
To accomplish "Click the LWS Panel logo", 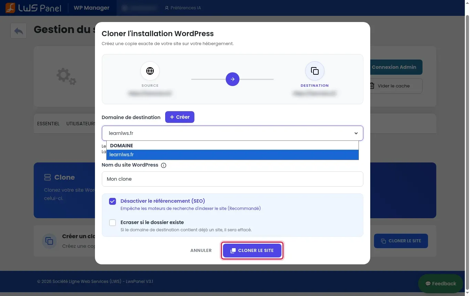I will click(x=33, y=8).
